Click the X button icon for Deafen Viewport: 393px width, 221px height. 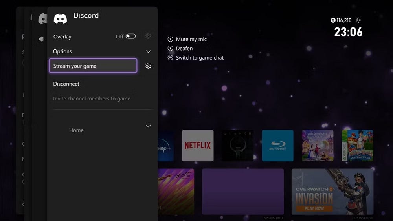coord(171,48)
